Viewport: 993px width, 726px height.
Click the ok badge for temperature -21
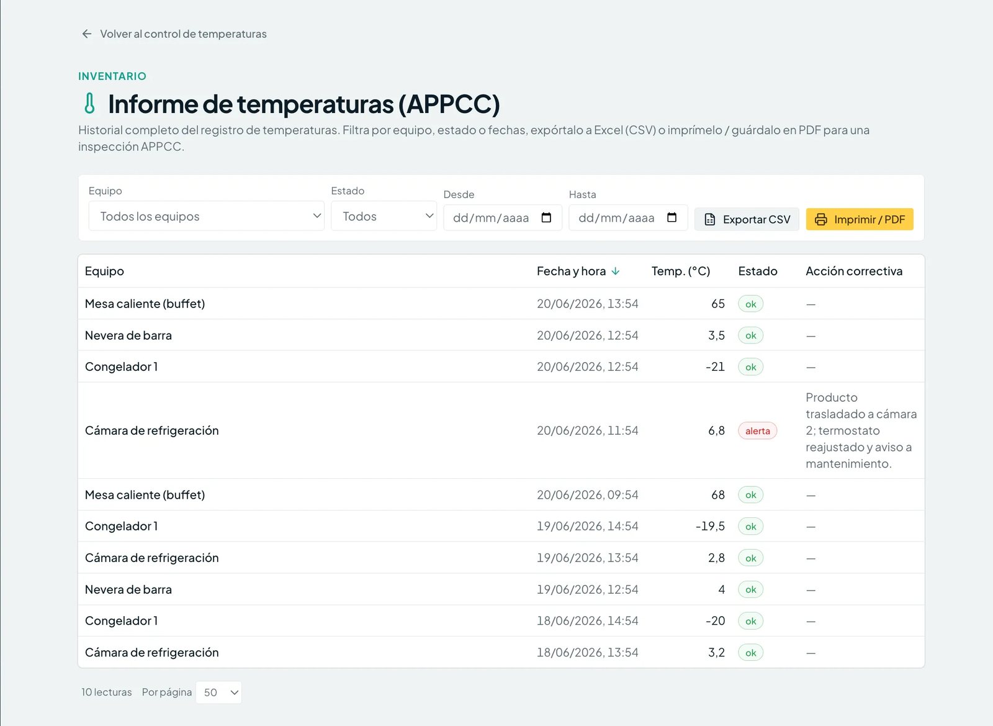pyautogui.click(x=750, y=367)
